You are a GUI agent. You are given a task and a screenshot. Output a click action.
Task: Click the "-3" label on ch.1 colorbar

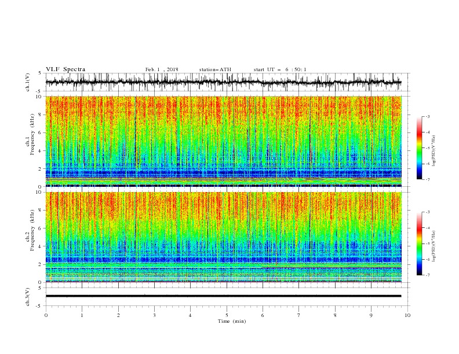tap(428, 116)
